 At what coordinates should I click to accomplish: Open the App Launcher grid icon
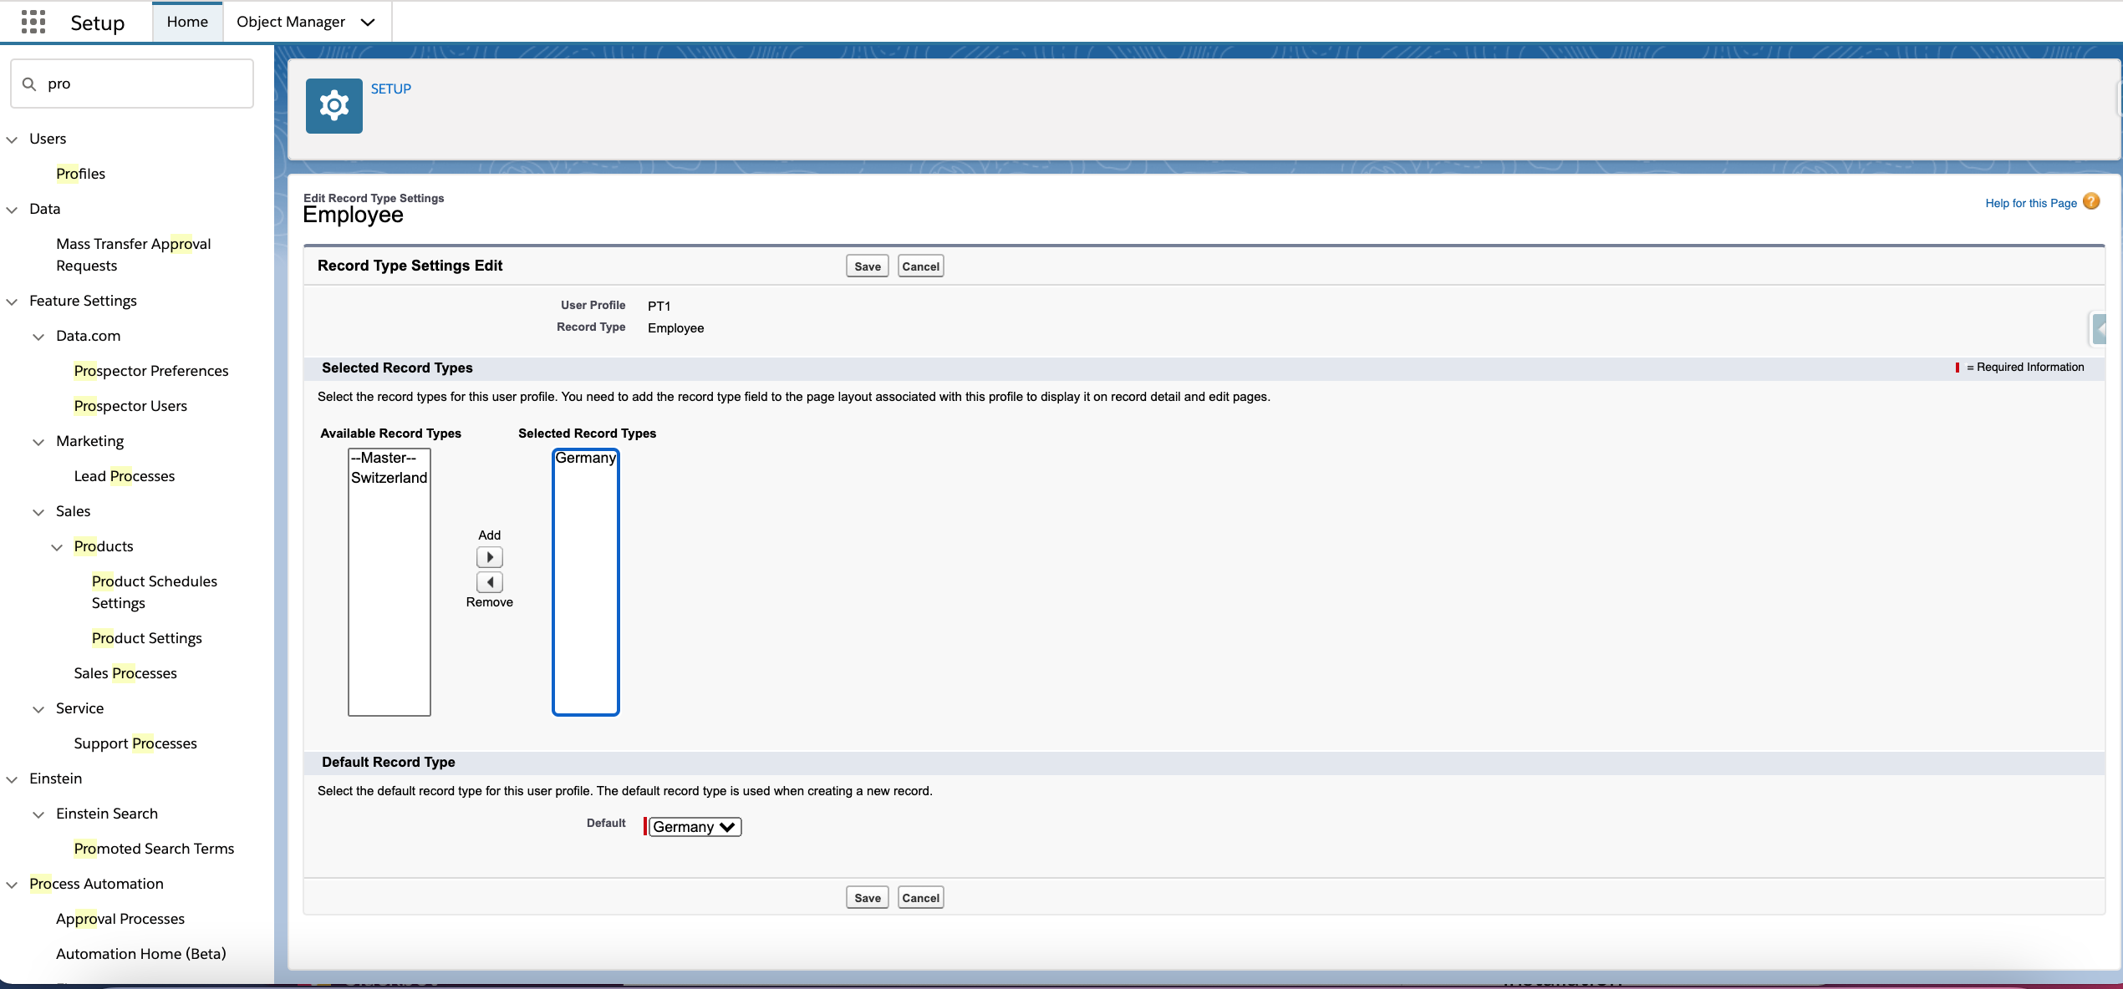click(x=33, y=22)
